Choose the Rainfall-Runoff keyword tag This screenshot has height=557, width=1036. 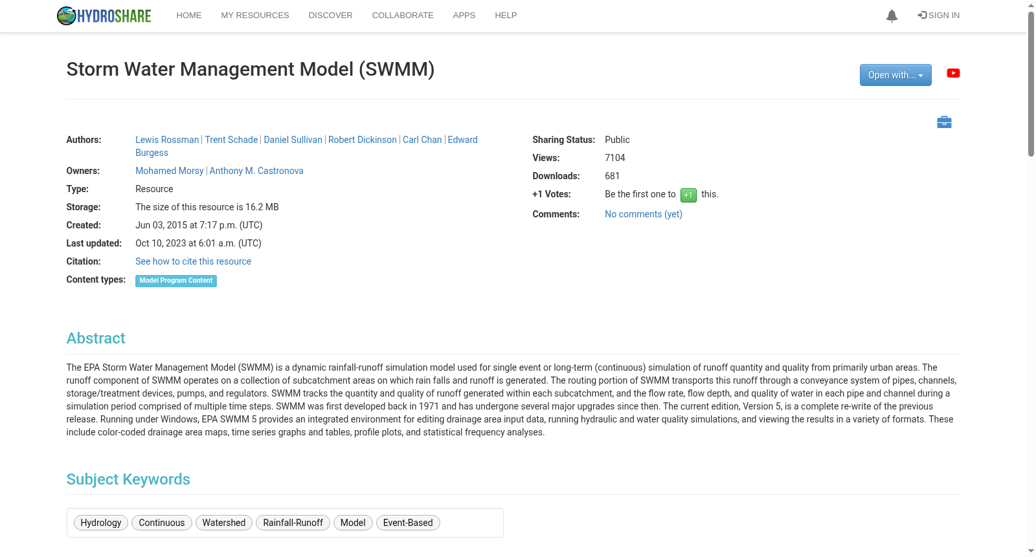point(293,523)
